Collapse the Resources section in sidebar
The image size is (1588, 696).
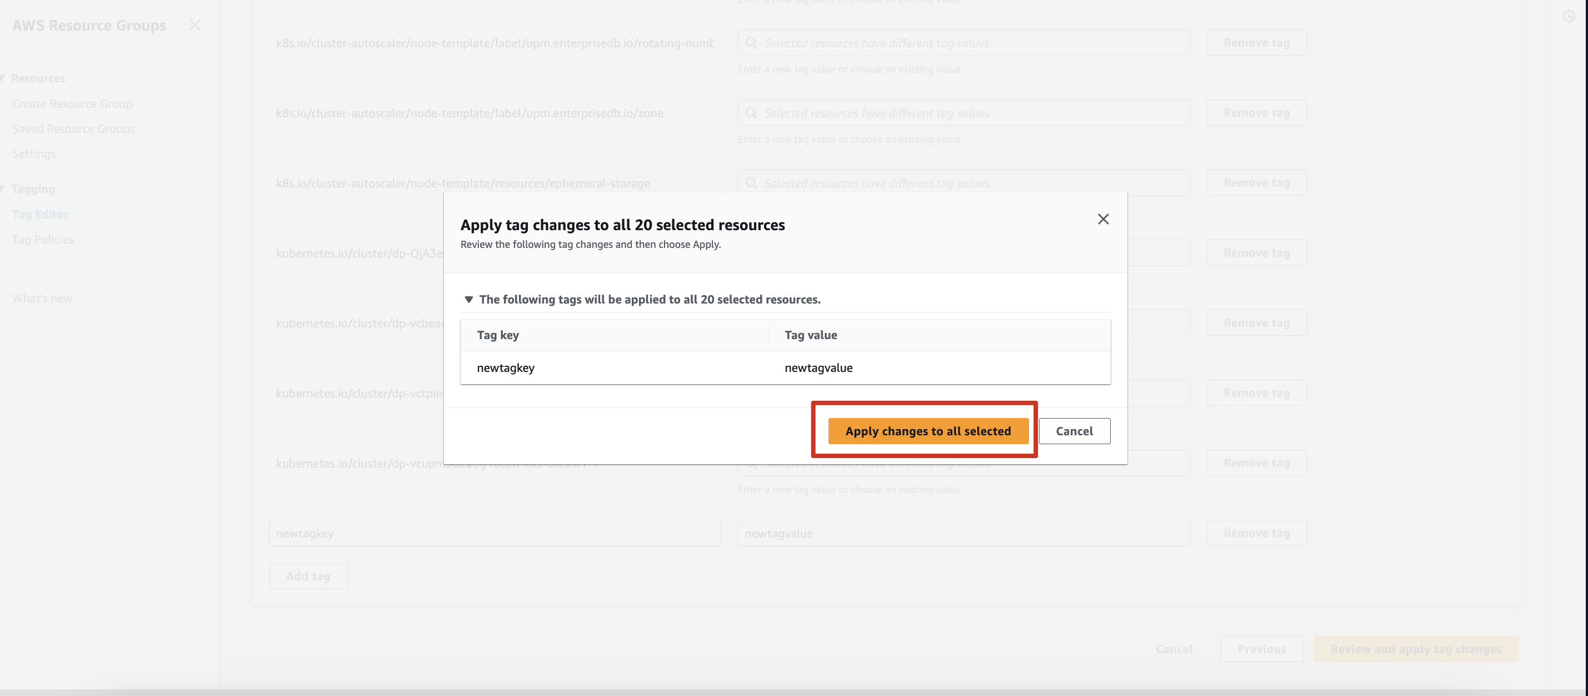point(2,78)
